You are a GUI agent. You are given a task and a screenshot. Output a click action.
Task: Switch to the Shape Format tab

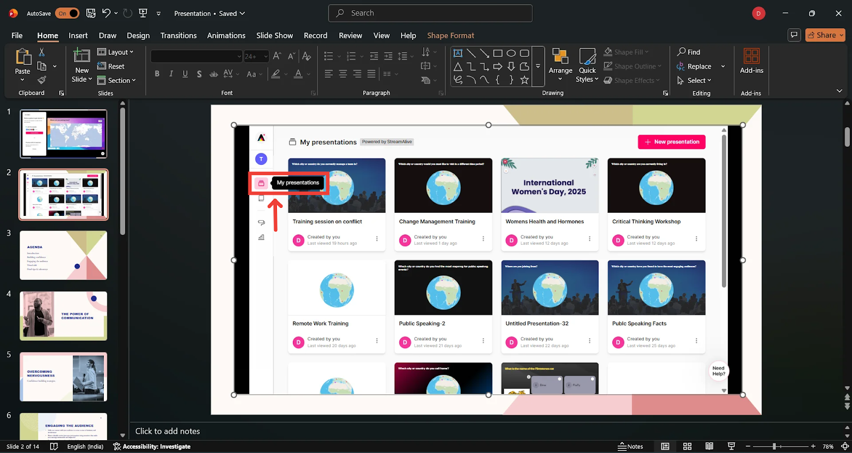point(450,36)
